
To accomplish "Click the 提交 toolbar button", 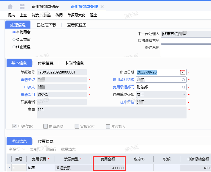I will click(x=11, y=15).
